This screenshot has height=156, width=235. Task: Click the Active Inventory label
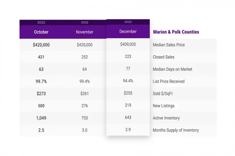click(166, 118)
